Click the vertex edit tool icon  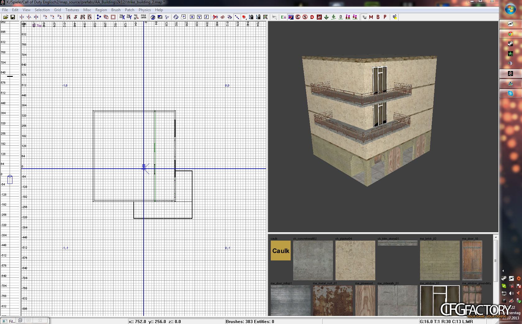pyautogui.click(x=99, y=17)
